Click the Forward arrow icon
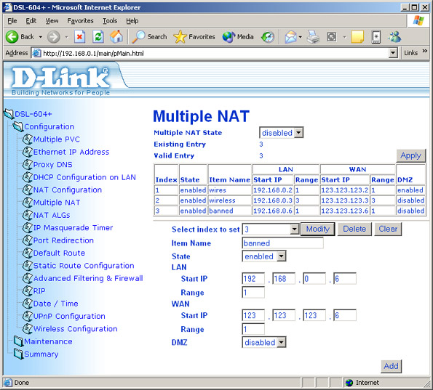This screenshot has height=390, width=433. click(x=53, y=36)
